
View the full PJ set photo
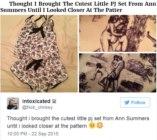point(39,54)
